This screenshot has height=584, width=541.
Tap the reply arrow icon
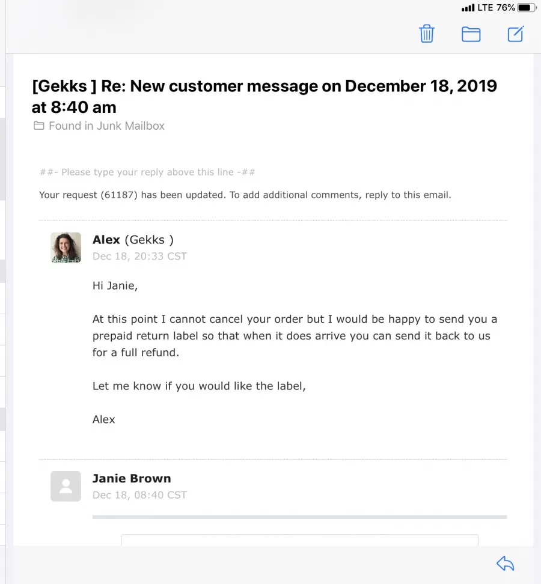(506, 564)
